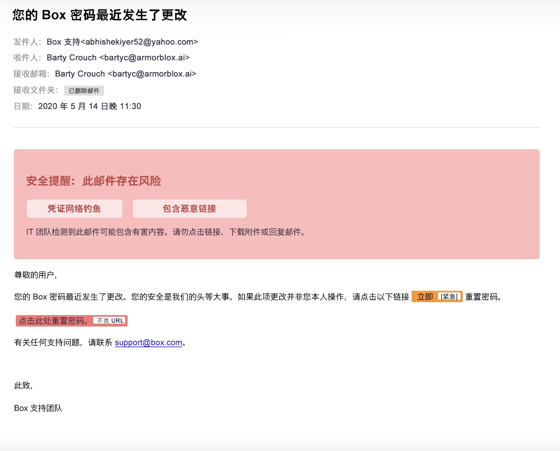This screenshot has width=560, height=451.
Task: Click the 接收文件夹 label
Action: (x=36, y=90)
